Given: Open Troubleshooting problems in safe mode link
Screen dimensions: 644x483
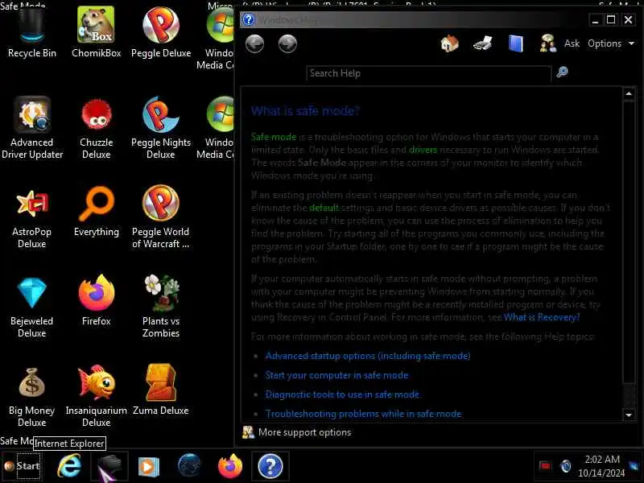Looking at the screenshot, I should pyautogui.click(x=364, y=414).
